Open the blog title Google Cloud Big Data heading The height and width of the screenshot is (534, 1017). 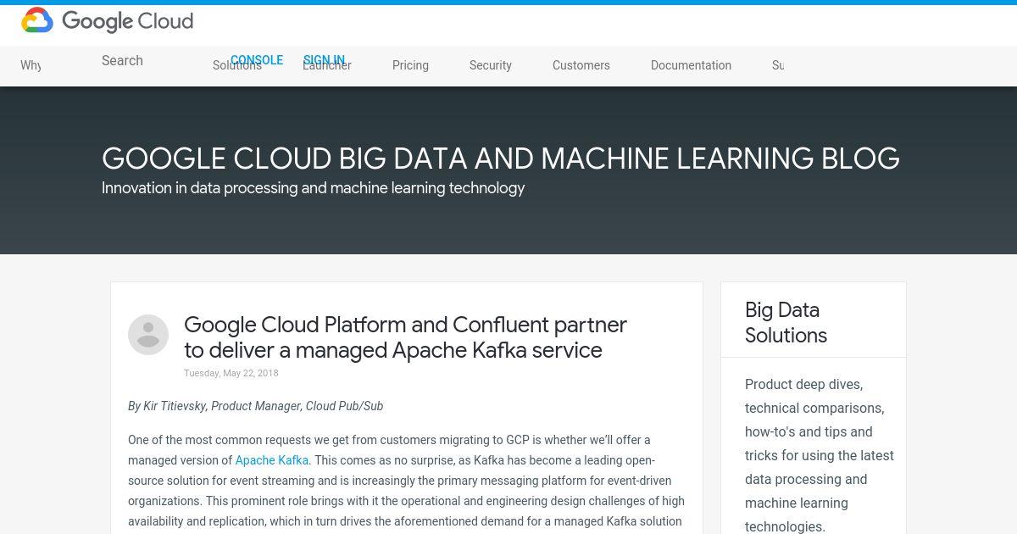[x=501, y=159]
